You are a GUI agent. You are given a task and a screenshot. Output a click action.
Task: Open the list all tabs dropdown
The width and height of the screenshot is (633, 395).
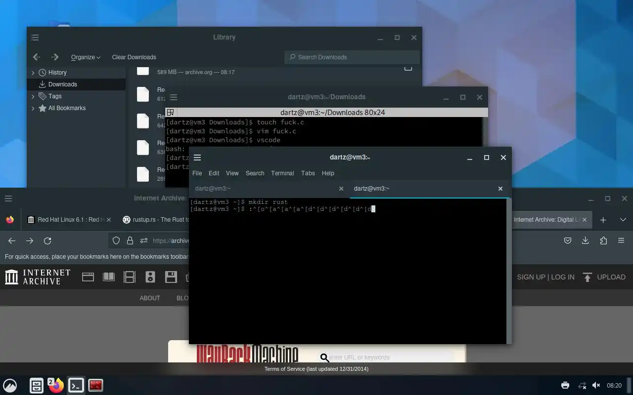tap(623, 220)
